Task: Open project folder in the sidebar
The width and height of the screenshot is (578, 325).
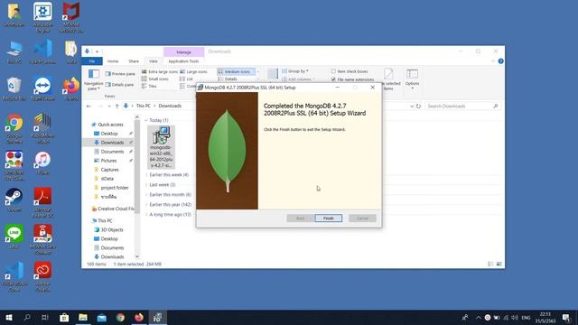Action: pyautogui.click(x=115, y=188)
